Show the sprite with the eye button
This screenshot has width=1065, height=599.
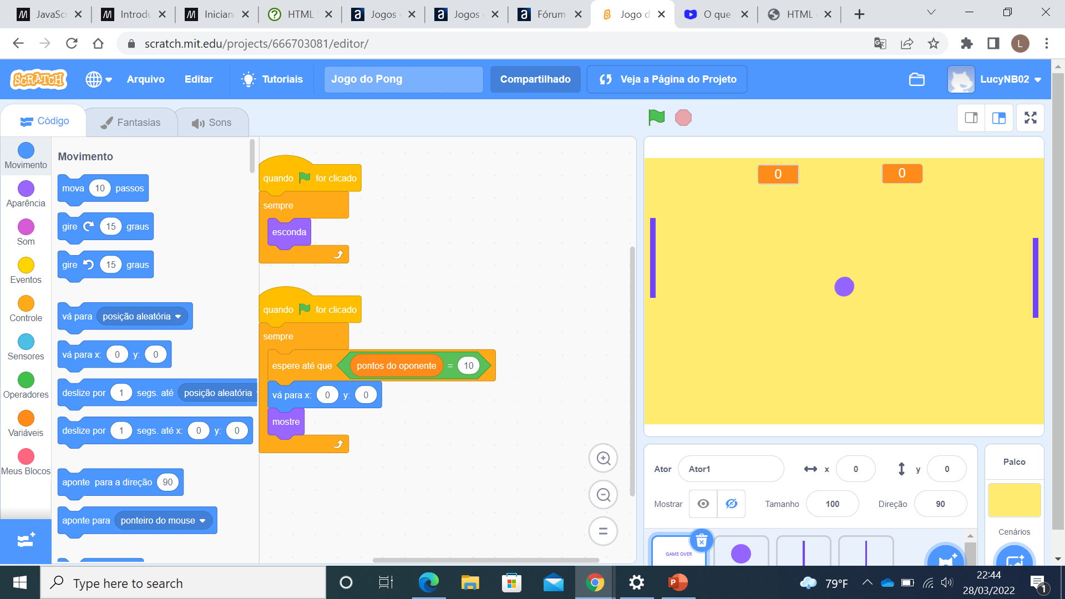(703, 504)
